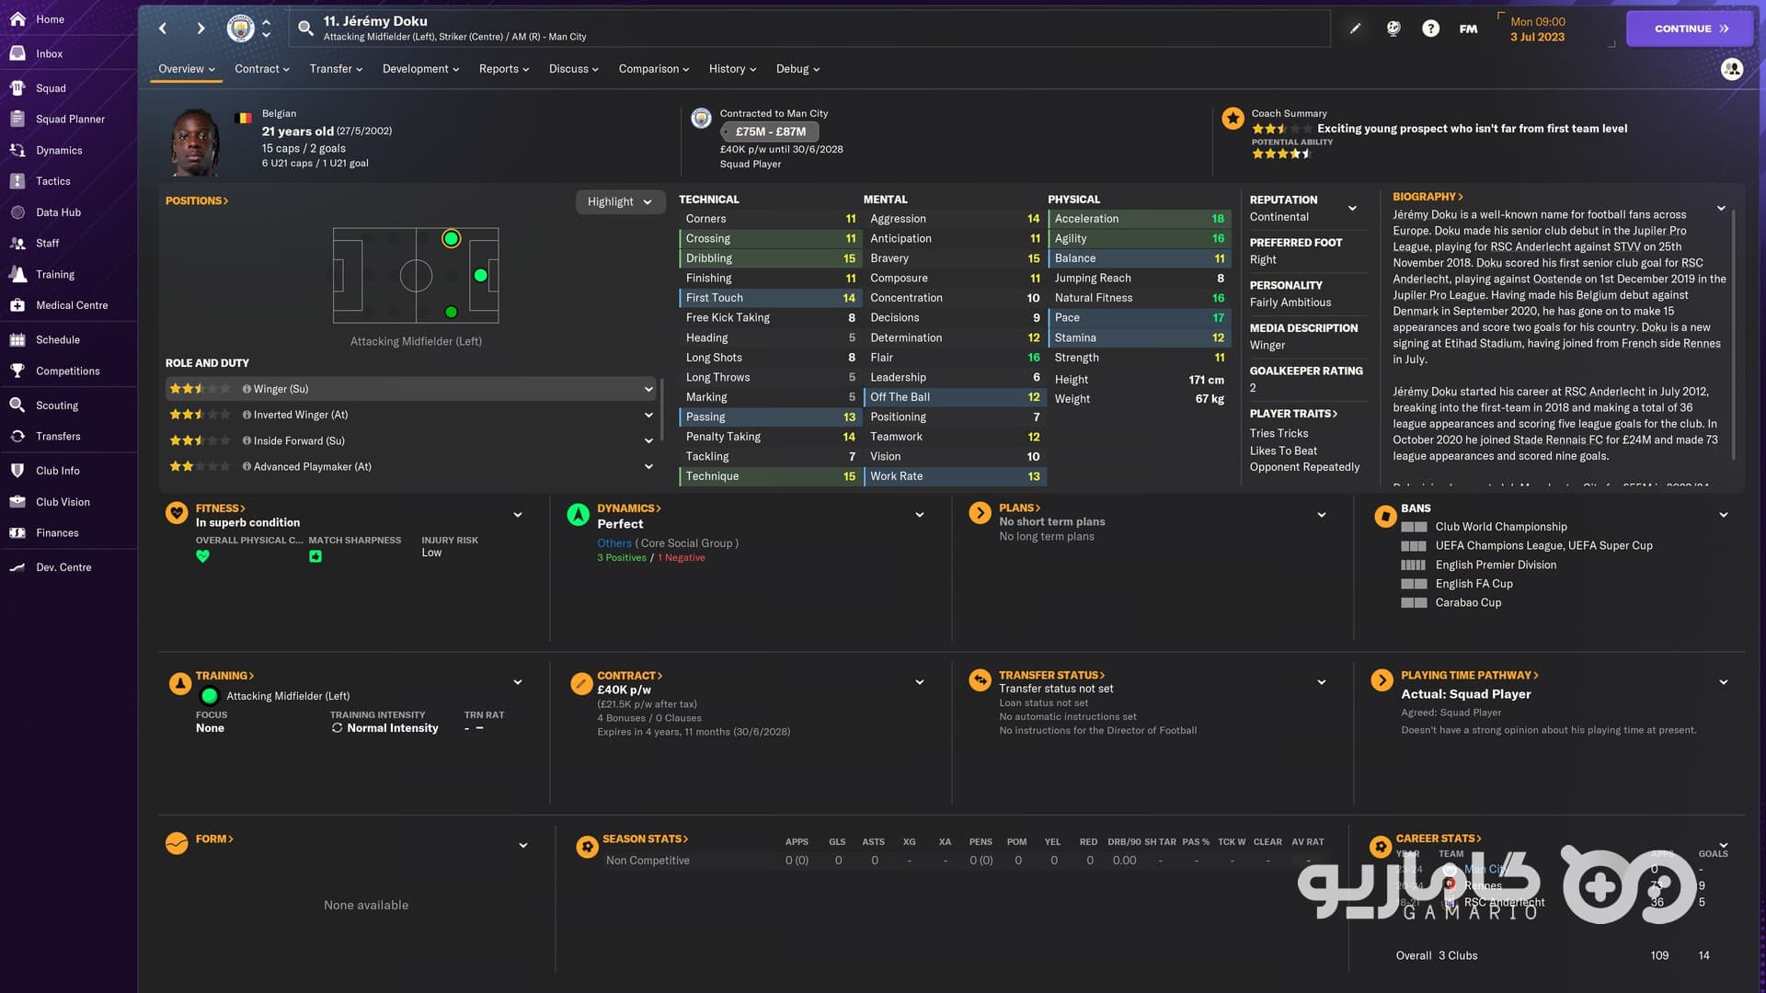Open the Player Traits link

click(1293, 414)
